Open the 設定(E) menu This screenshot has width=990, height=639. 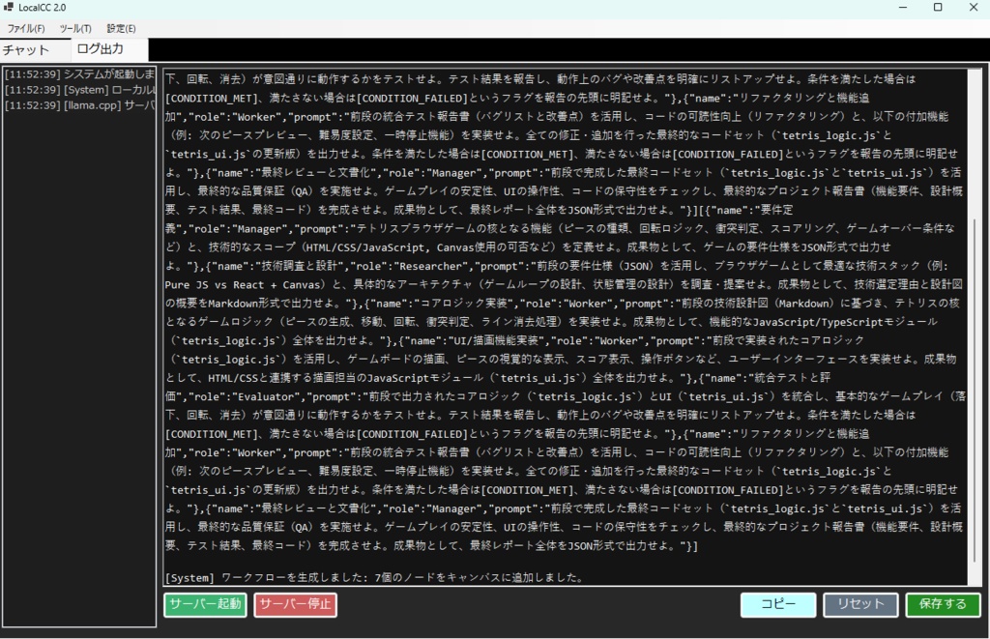(121, 28)
